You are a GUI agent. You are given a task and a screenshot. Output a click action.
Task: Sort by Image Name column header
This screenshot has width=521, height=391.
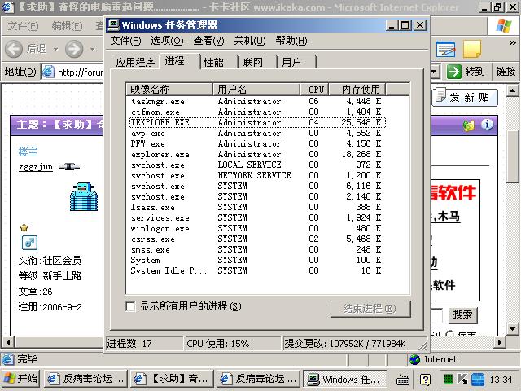tap(169, 89)
